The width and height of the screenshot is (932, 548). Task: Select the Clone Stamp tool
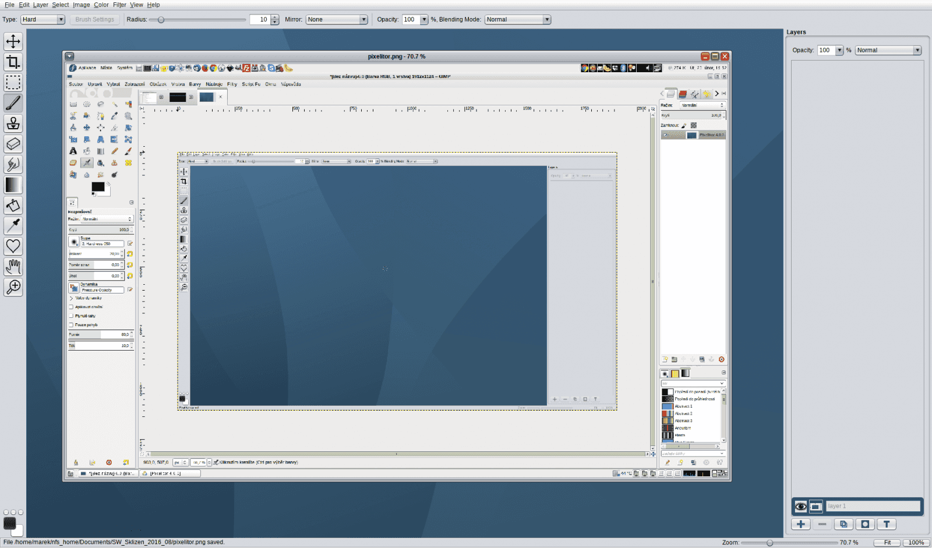click(13, 123)
